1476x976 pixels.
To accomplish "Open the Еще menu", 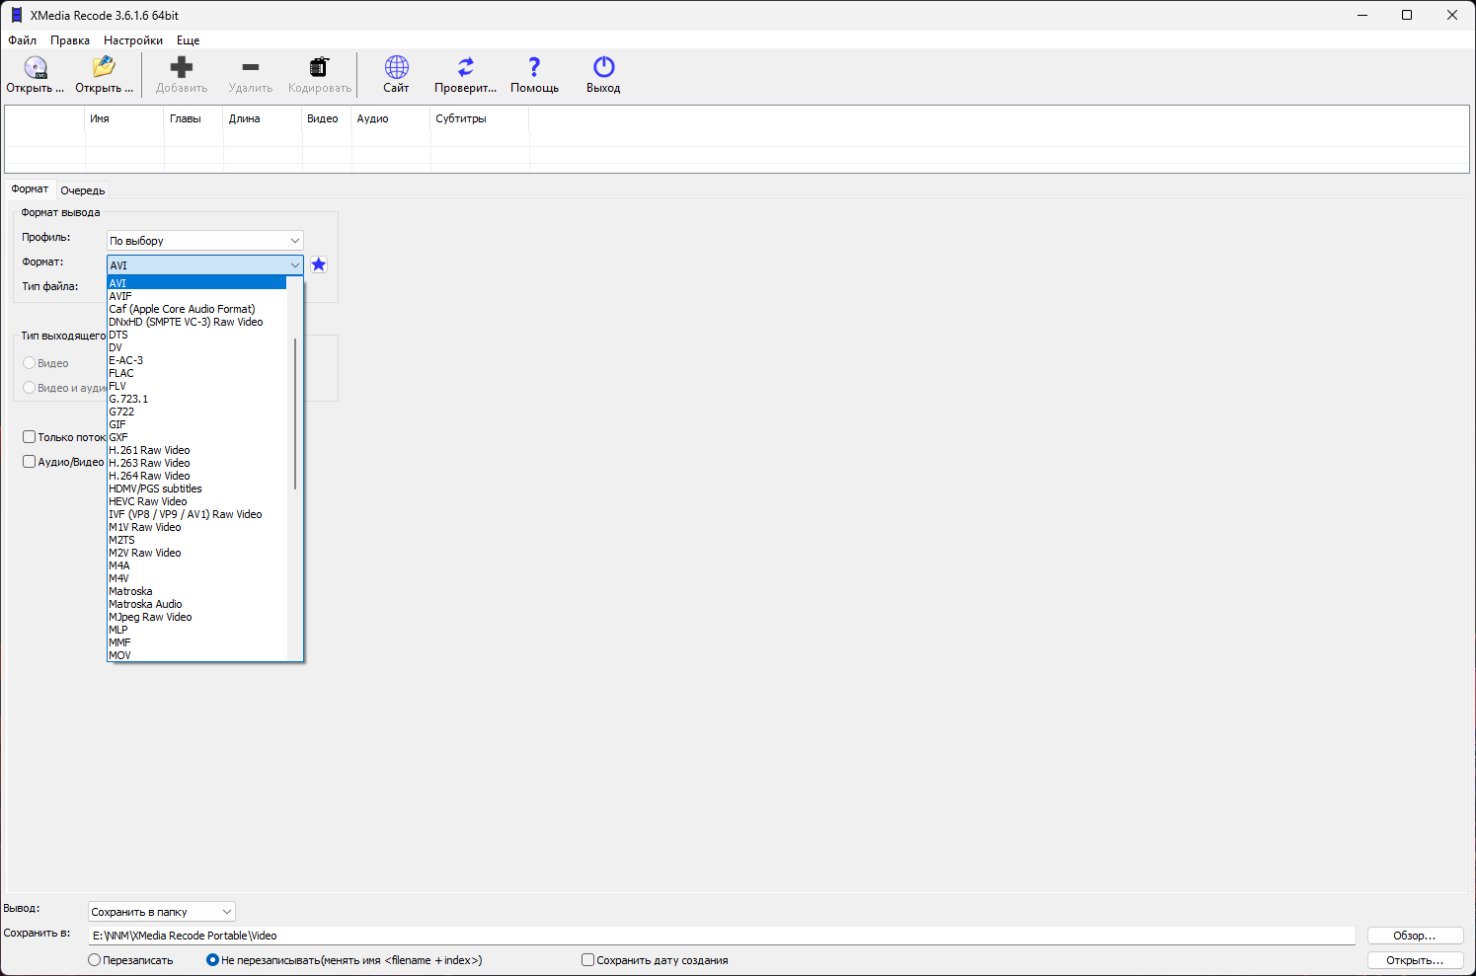I will (x=189, y=40).
